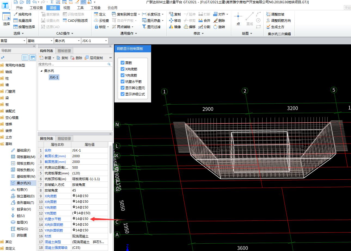Click 调整放坡 adjust slope
Screen dimensions: 351x251
(275, 14)
